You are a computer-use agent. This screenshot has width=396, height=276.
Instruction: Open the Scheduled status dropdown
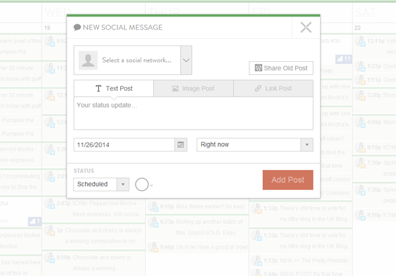point(101,184)
